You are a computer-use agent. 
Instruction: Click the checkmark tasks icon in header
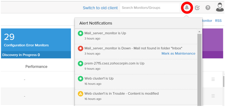pos(197,8)
